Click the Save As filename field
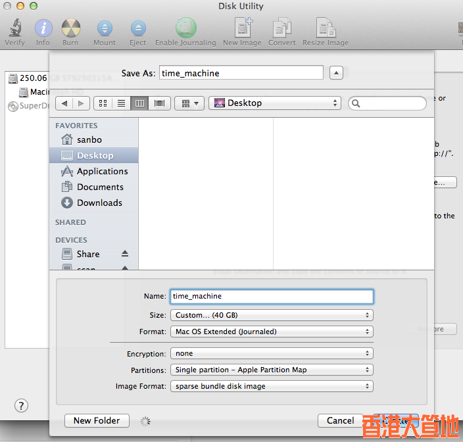 tap(241, 72)
